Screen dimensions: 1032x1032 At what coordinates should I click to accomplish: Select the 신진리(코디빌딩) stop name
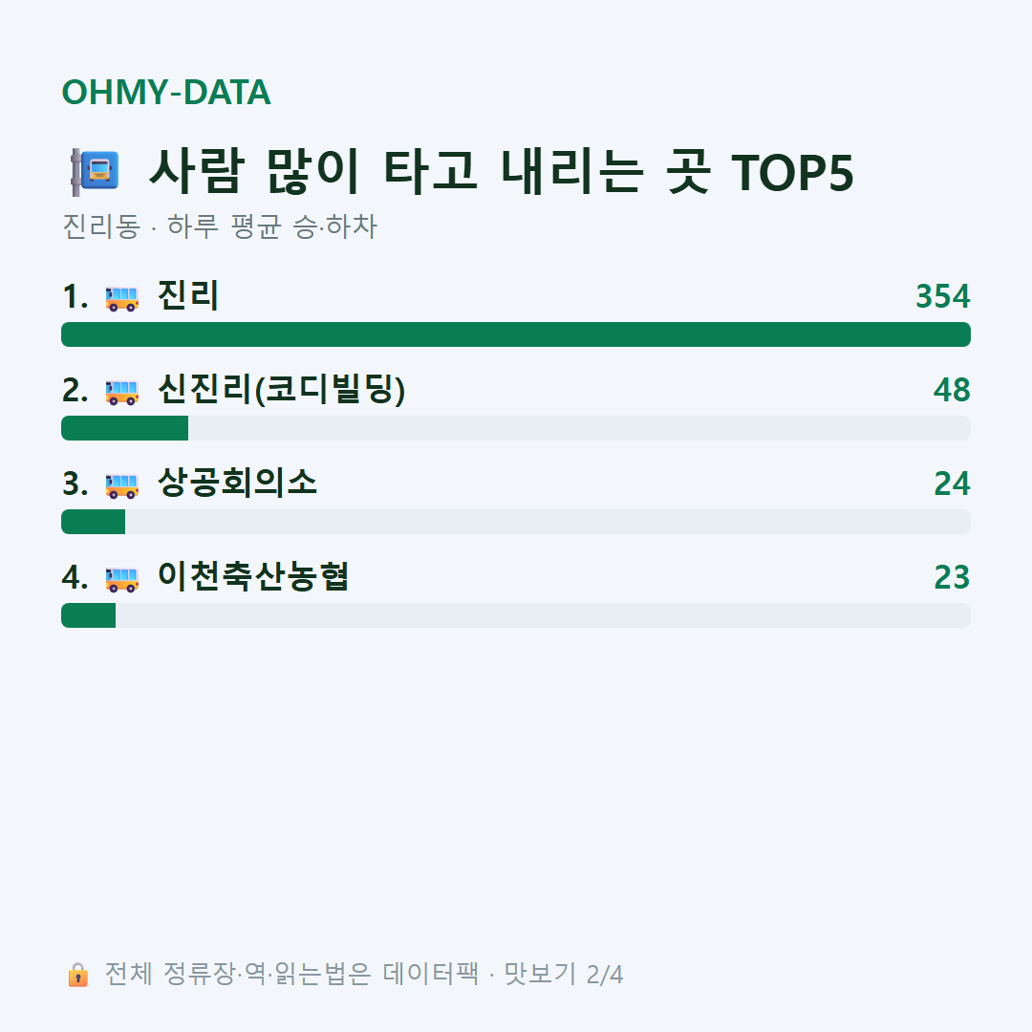[281, 389]
